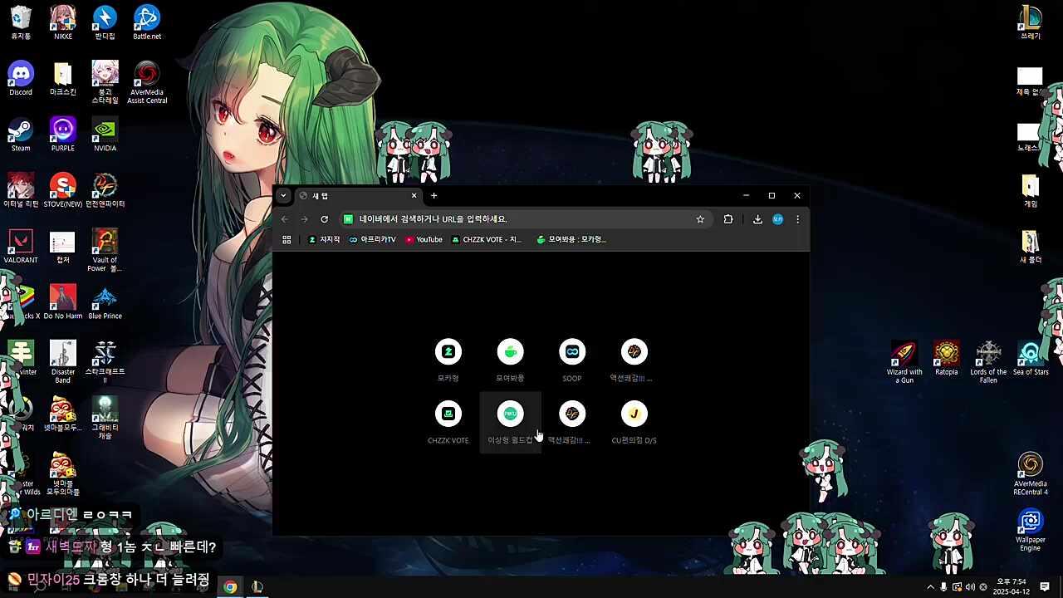Open the CU편의점 D/S shortcut tile

[x=634, y=423]
